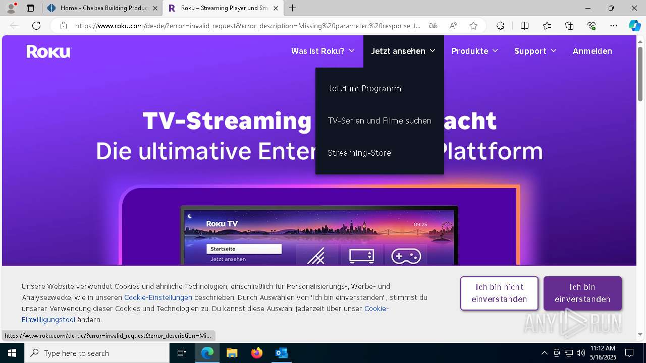Image resolution: width=646 pixels, height=363 pixels.
Task: Add this page to favorites star
Action: (x=473, y=26)
